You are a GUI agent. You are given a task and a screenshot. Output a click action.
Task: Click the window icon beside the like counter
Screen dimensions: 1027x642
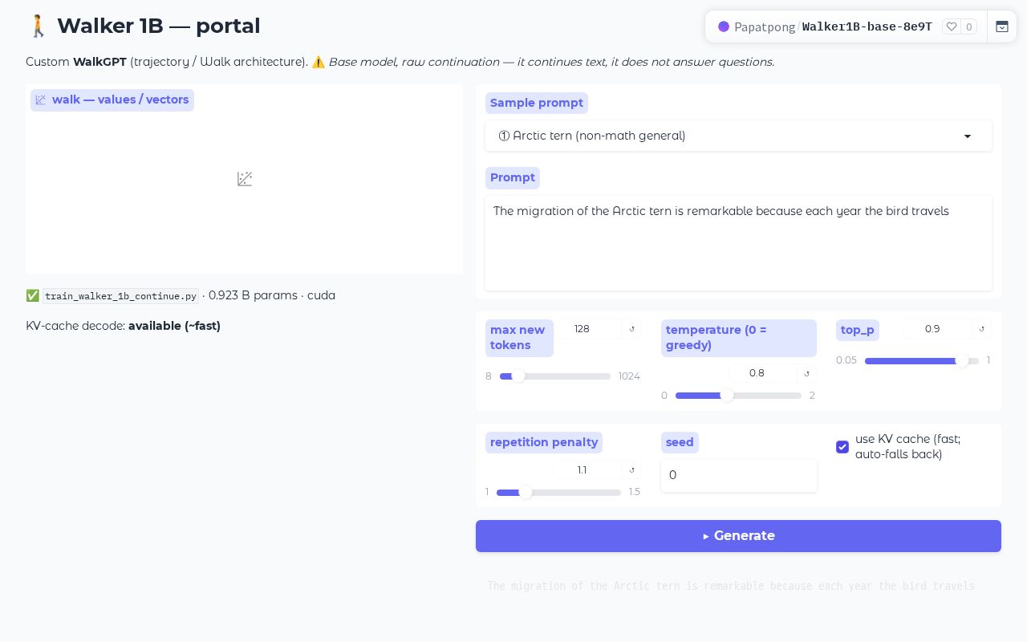coord(1002,26)
